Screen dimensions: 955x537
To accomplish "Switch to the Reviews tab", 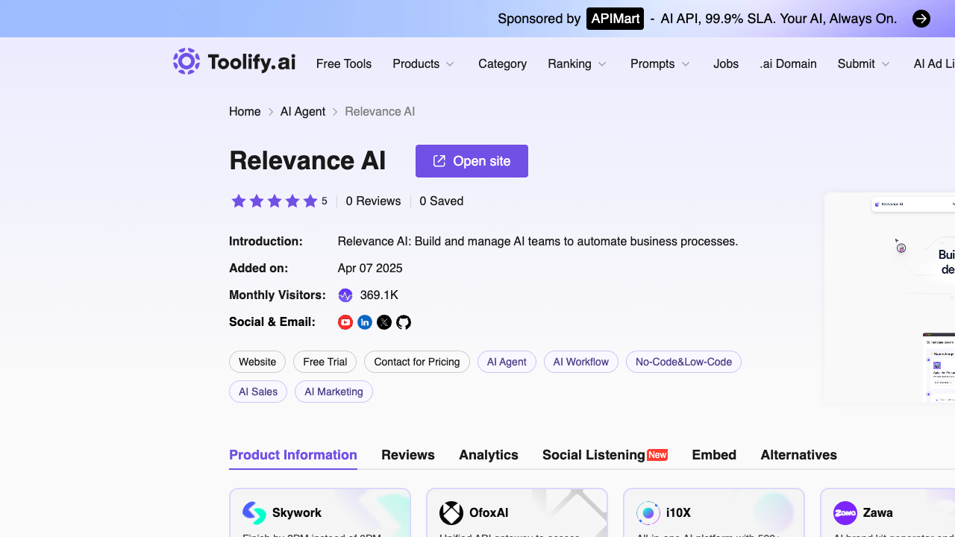I will pos(408,455).
